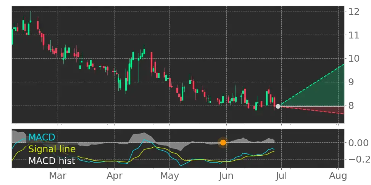Click the 0.00 MACD axis label

click(x=359, y=143)
